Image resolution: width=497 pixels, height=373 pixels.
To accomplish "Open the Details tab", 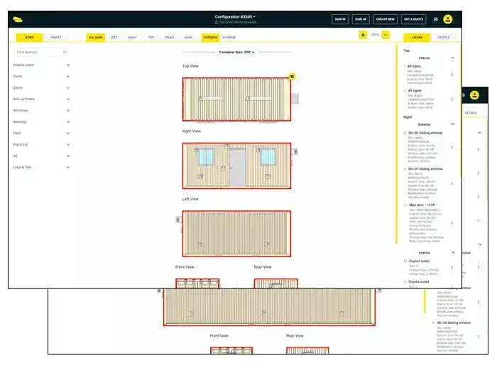I will pyautogui.click(x=443, y=37).
